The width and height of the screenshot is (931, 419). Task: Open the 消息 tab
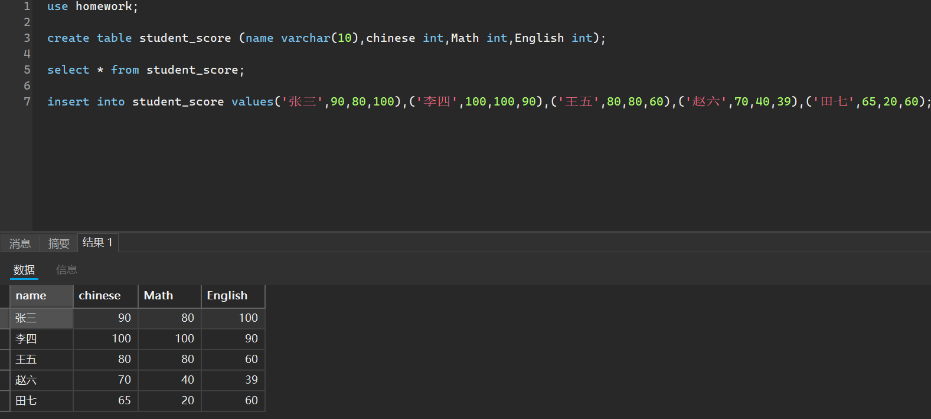coord(20,243)
